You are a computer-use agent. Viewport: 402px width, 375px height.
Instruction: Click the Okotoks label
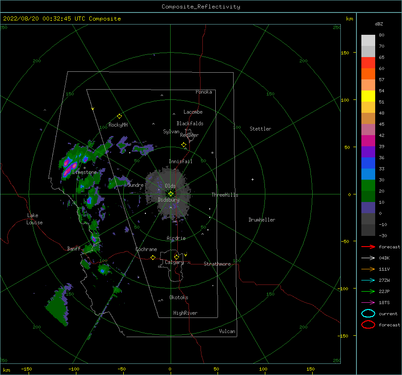179,297
